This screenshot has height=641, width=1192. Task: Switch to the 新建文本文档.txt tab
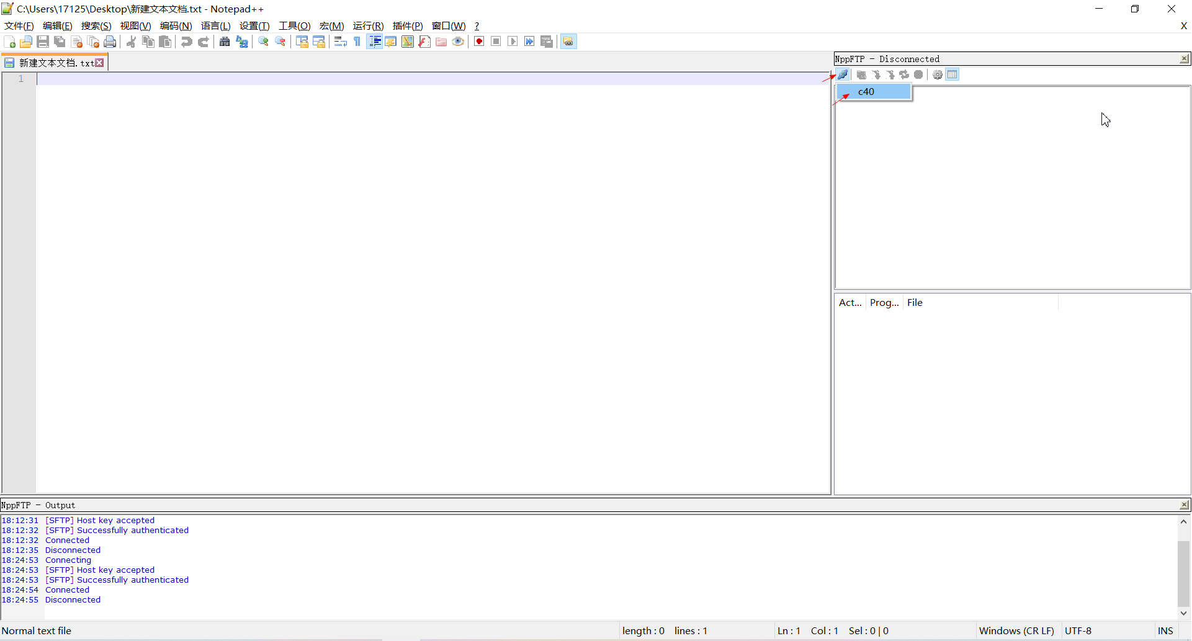(53, 61)
